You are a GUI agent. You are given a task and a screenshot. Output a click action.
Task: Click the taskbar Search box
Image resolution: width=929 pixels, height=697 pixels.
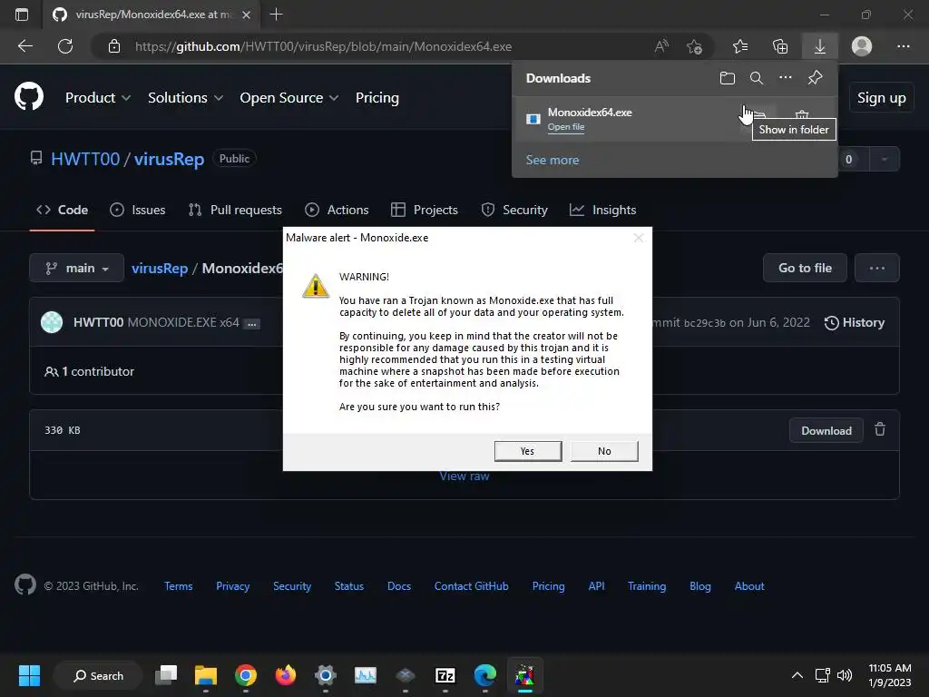[x=98, y=675]
